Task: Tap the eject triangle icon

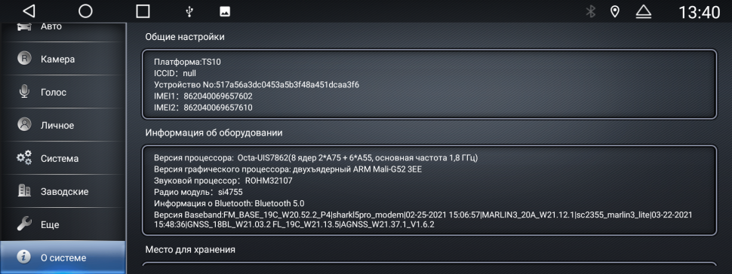Action: point(643,11)
